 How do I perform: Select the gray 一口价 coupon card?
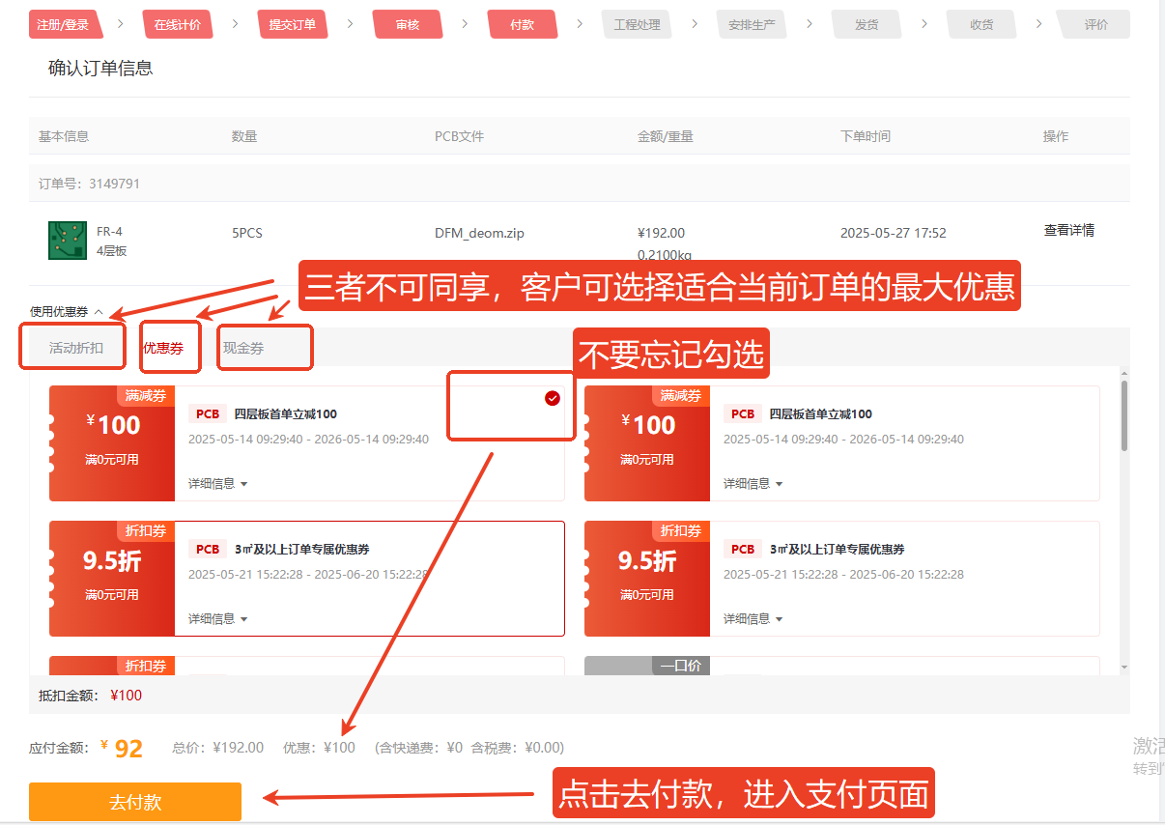pos(840,666)
